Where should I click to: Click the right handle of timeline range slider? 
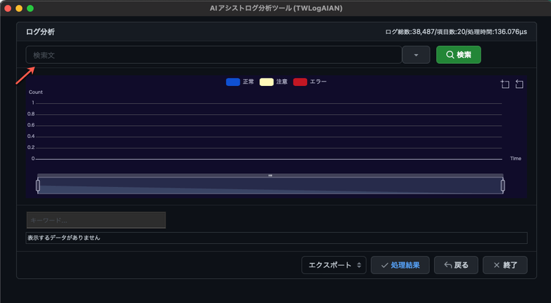pyautogui.click(x=503, y=185)
